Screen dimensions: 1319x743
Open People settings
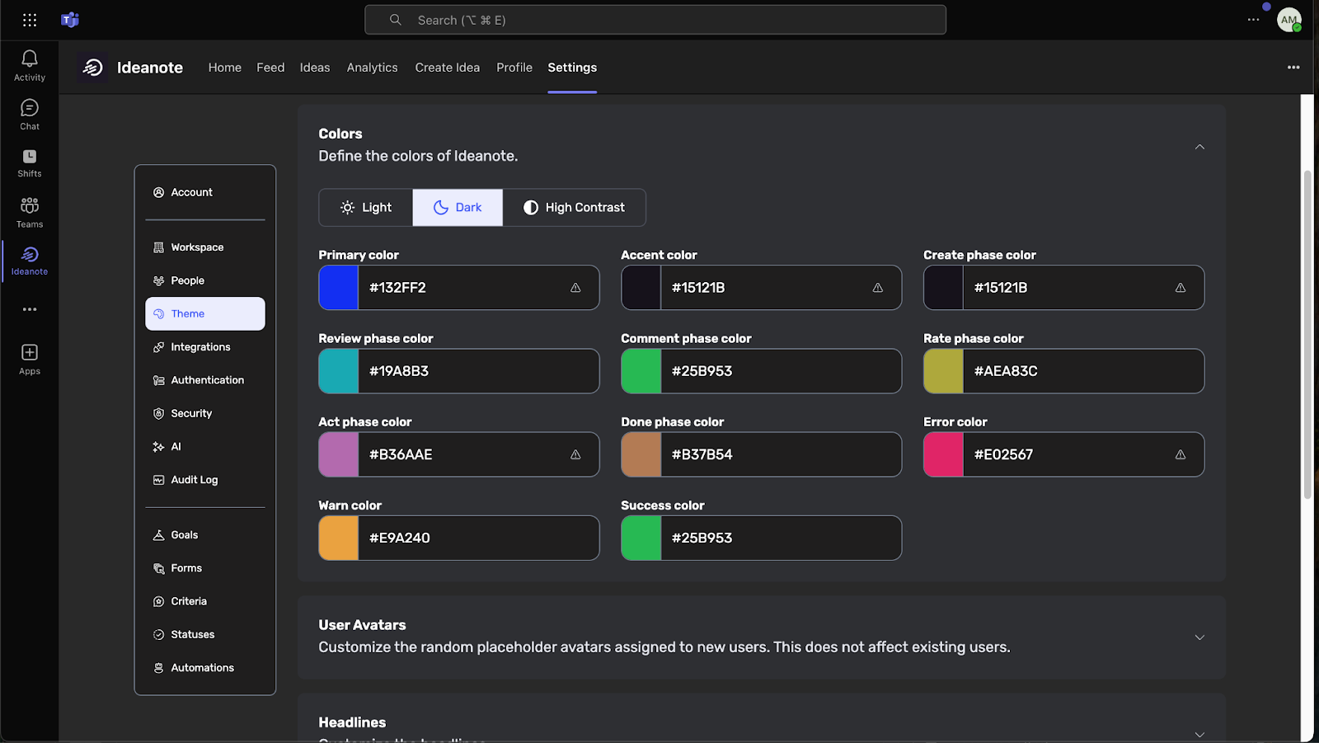coord(205,280)
